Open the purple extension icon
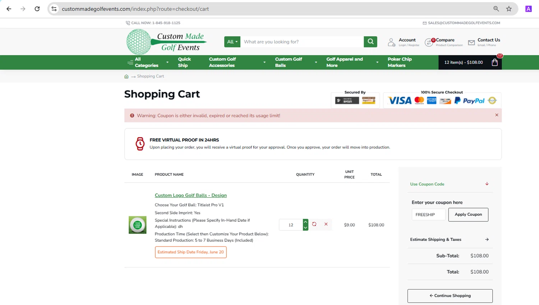This screenshot has height=305, width=539. (x=528, y=9)
